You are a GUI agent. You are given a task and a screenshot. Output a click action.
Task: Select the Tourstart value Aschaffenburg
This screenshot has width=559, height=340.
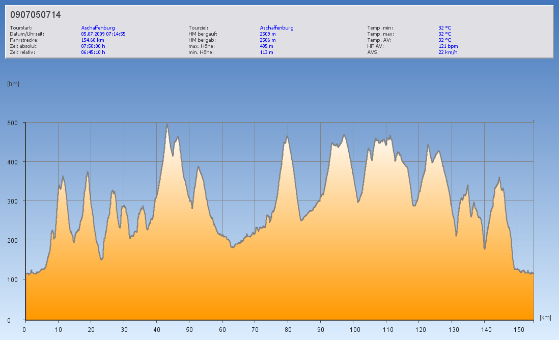98,28
